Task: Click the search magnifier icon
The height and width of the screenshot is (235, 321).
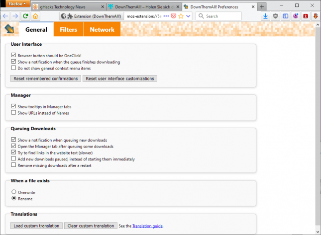Action: [201, 16]
